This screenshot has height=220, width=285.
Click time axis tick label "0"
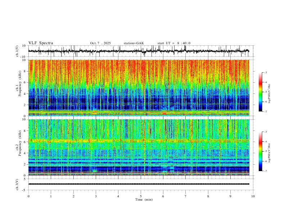(28, 196)
